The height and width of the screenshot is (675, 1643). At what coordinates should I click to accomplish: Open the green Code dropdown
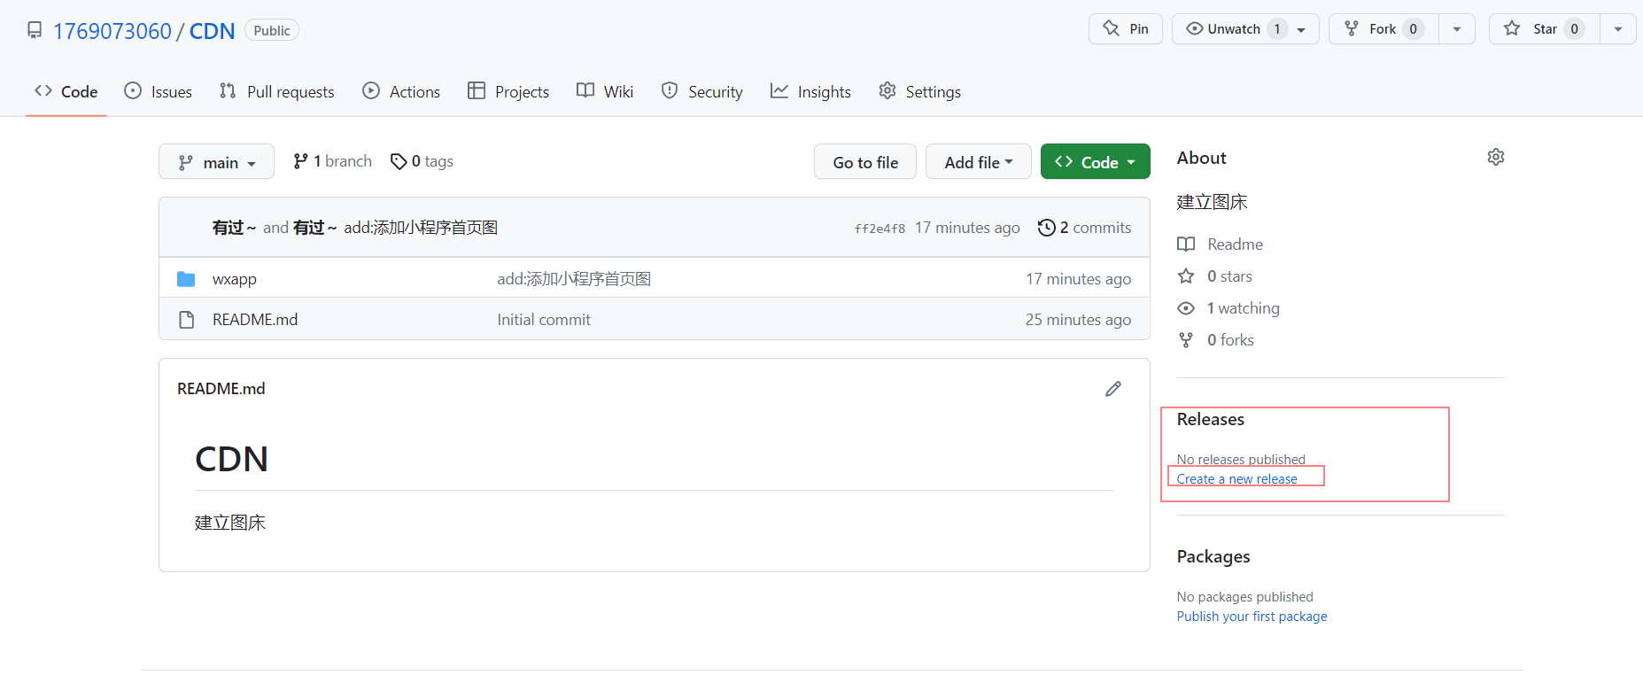coord(1096,162)
